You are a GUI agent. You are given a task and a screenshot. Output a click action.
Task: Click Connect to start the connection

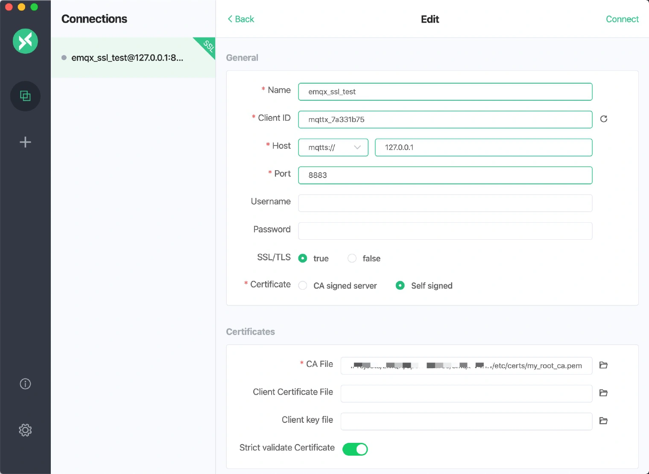click(x=622, y=19)
